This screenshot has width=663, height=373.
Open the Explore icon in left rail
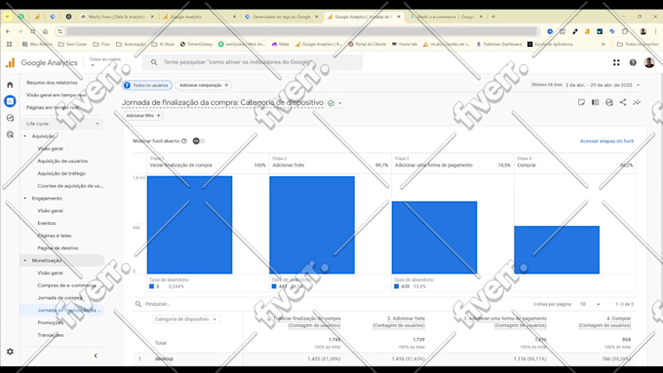click(10, 118)
